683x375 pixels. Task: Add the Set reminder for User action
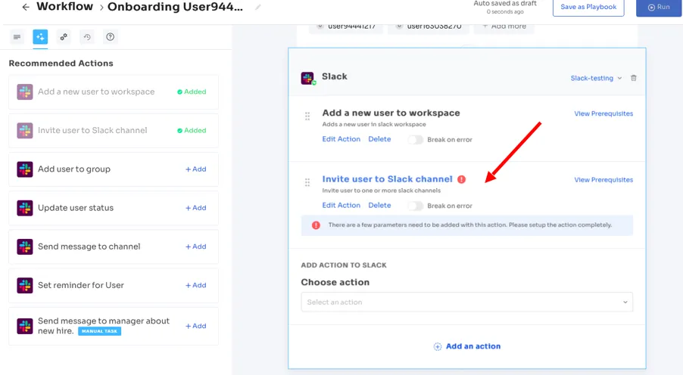tap(196, 285)
